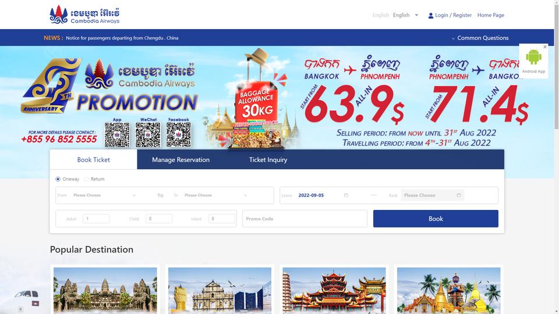Open the From city dropdown

coord(104,195)
